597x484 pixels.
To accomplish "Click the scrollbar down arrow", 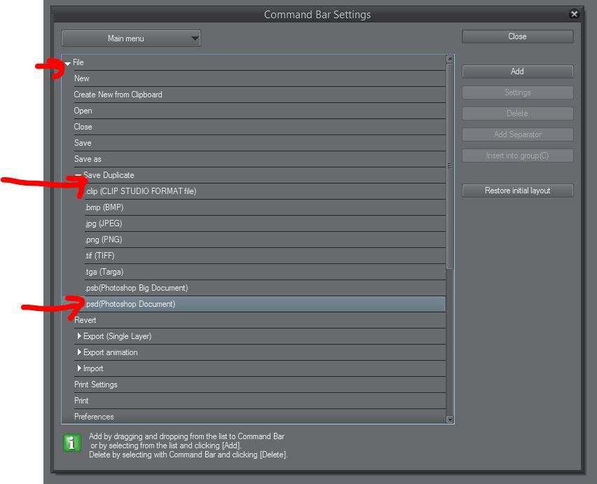I will coord(449,419).
